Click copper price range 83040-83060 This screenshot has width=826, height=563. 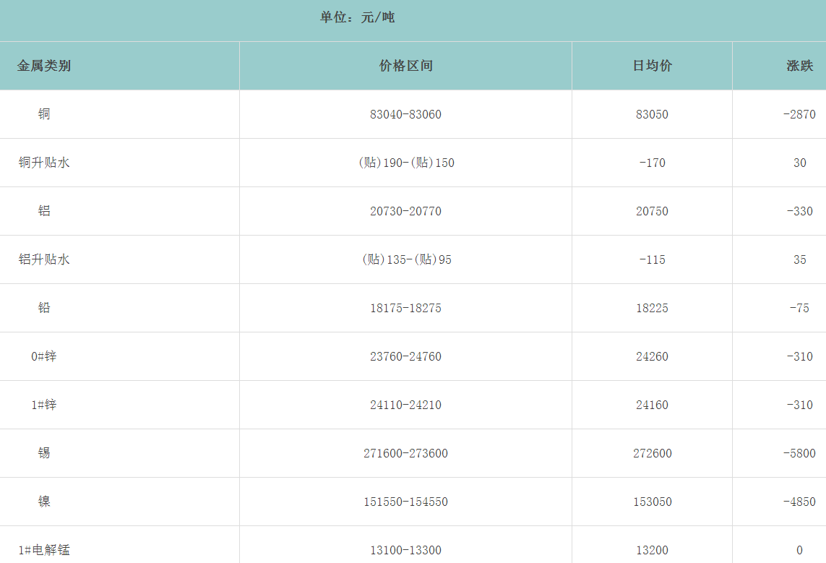[x=405, y=114]
